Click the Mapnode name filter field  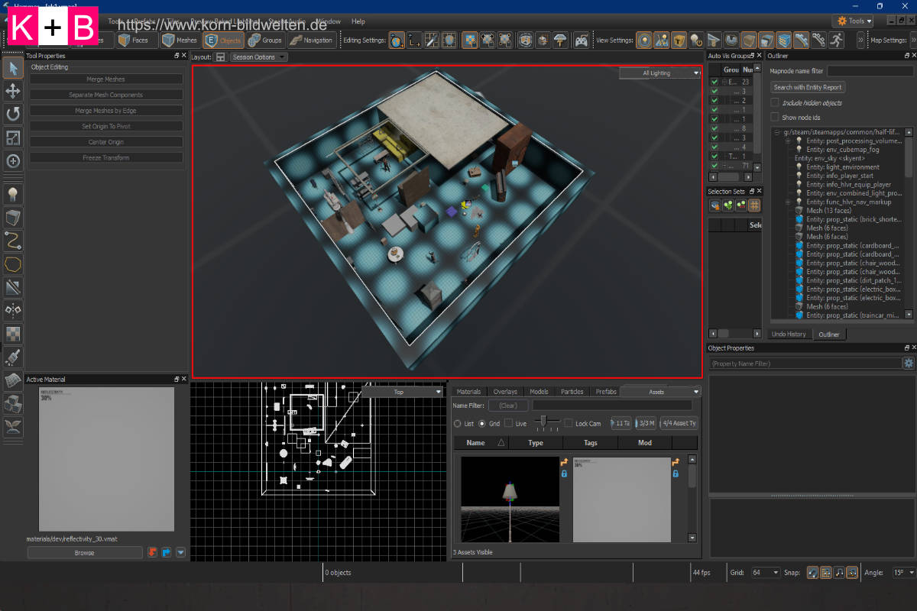point(870,71)
